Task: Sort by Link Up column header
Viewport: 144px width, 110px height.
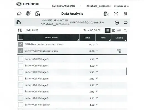Action: [119, 38]
